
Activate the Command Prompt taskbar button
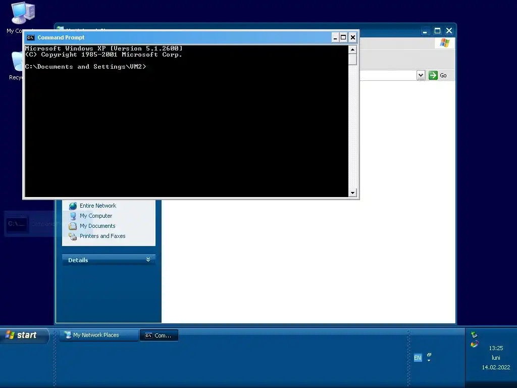159,335
